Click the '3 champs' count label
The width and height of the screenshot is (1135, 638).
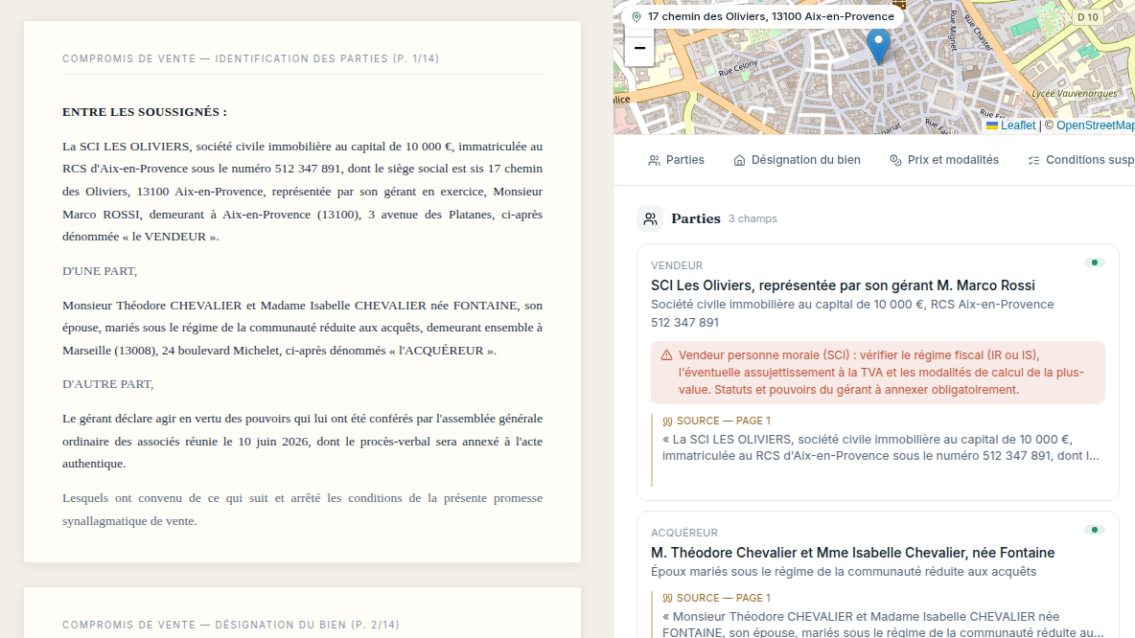pos(753,218)
